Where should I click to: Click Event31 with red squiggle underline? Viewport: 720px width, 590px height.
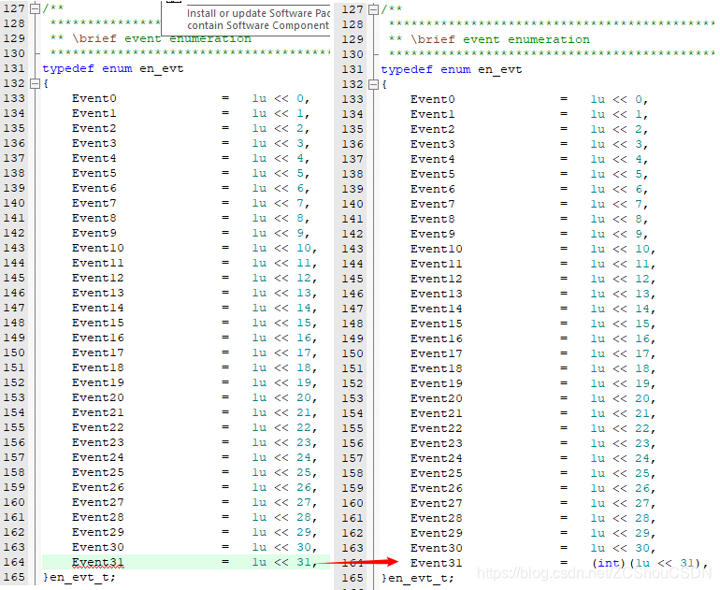[98, 562]
